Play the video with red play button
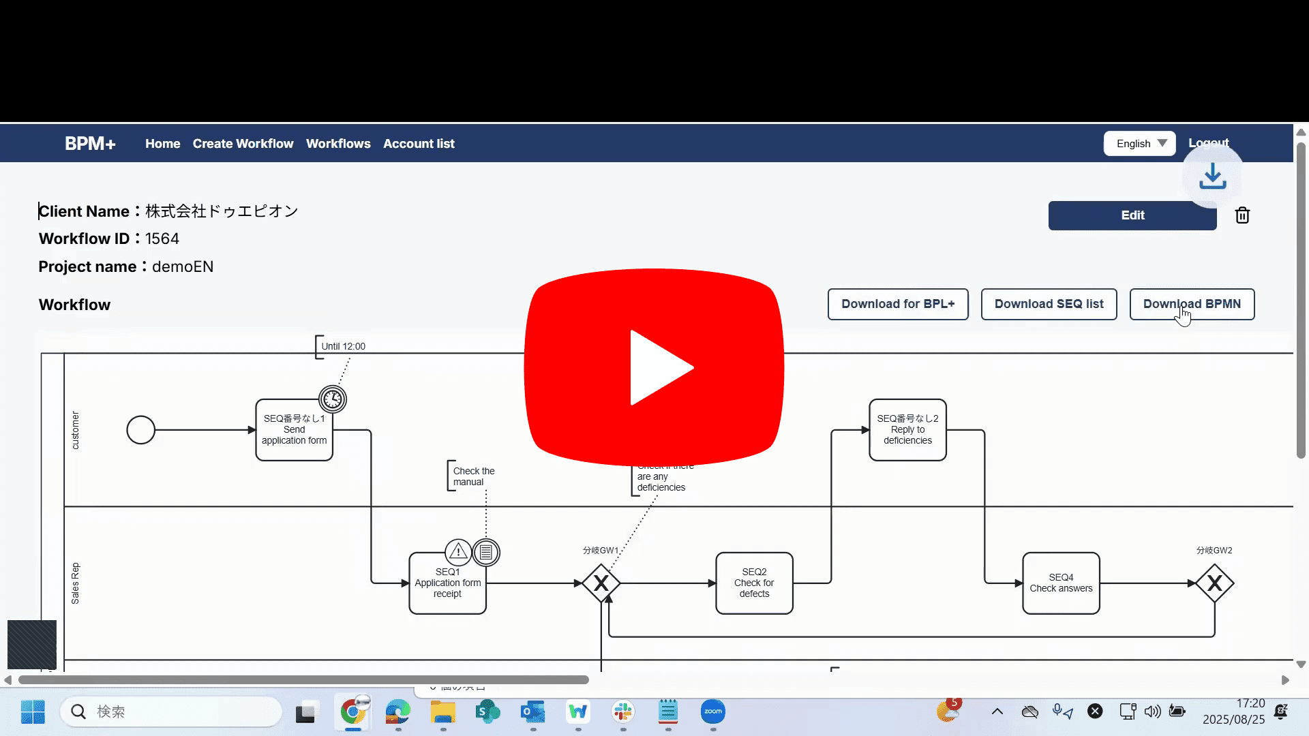1309x736 pixels. pos(654,367)
